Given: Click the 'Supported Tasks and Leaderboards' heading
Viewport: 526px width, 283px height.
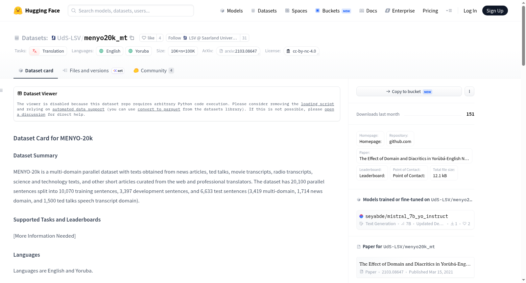Looking at the screenshot, I should (57, 220).
